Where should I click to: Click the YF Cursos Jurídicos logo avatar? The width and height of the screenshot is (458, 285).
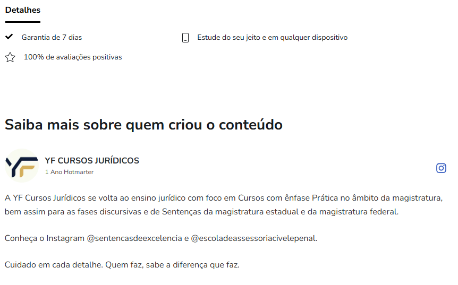tap(22, 166)
